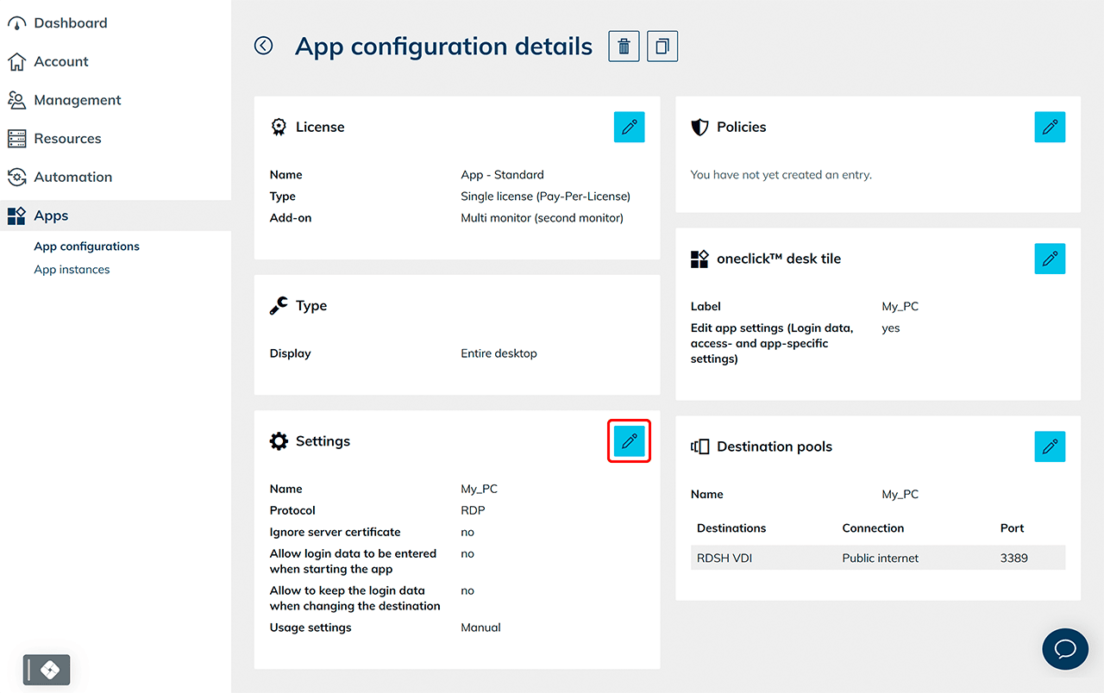This screenshot has width=1104, height=693.
Task: Edit the License section
Action: click(x=629, y=127)
